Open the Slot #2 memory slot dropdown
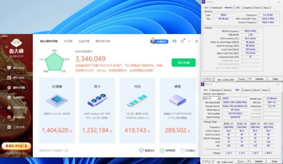283x164 pixels. [212, 98]
